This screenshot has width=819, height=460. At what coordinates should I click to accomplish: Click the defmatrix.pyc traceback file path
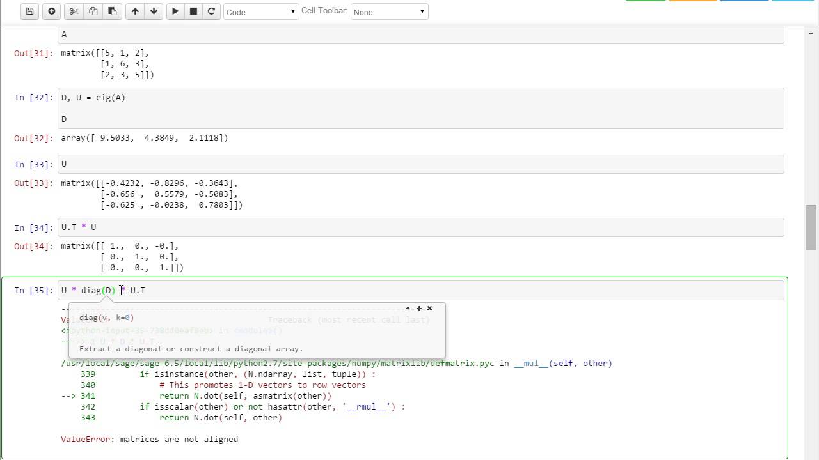click(x=278, y=364)
